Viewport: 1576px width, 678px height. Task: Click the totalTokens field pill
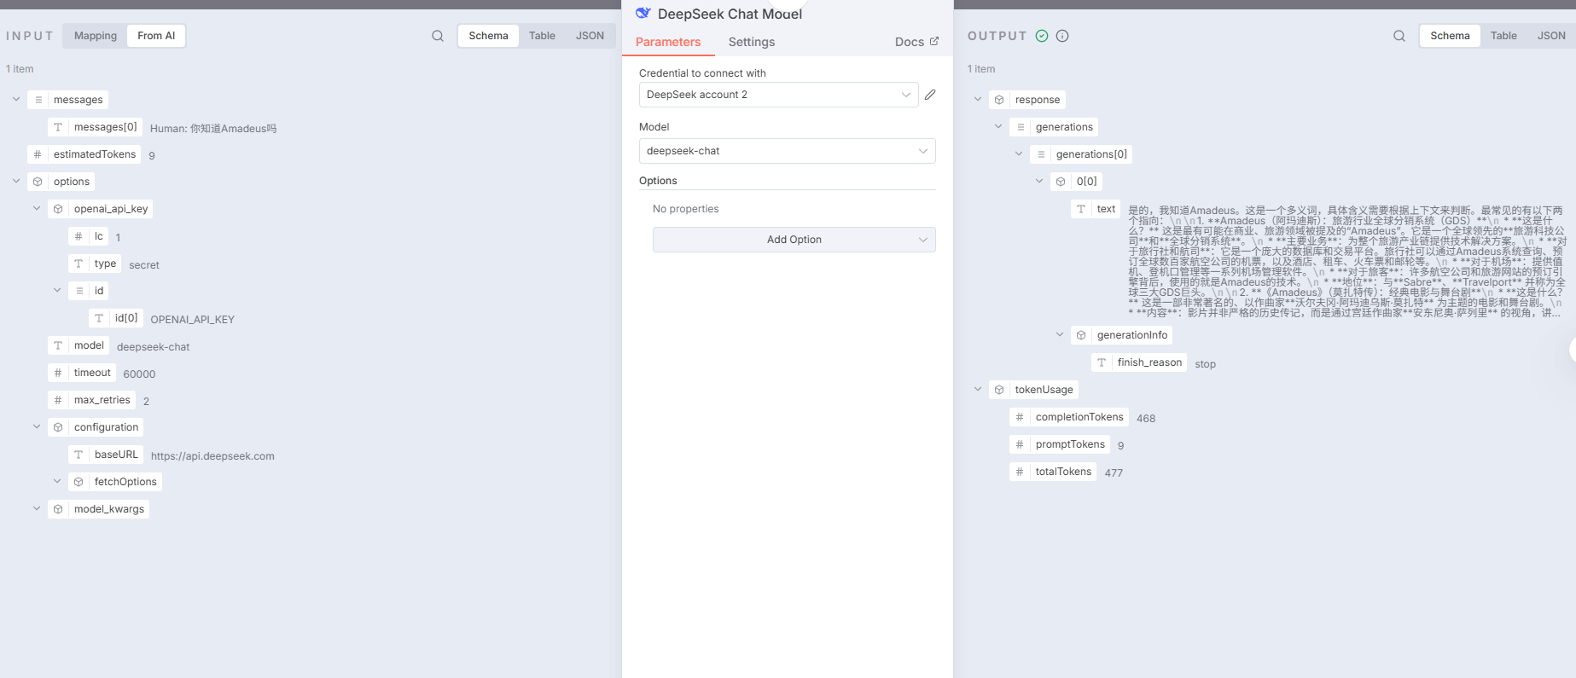tap(1053, 472)
